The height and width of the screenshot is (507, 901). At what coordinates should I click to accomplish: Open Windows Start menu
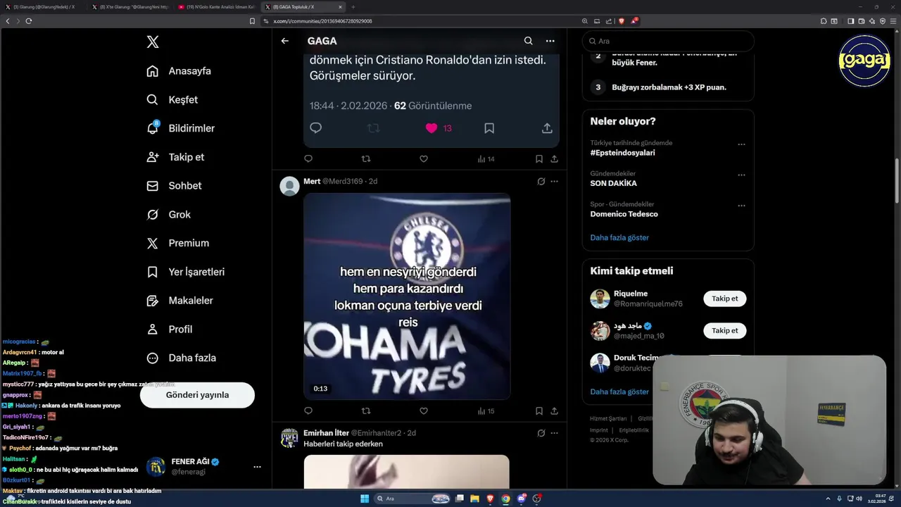pyautogui.click(x=365, y=499)
